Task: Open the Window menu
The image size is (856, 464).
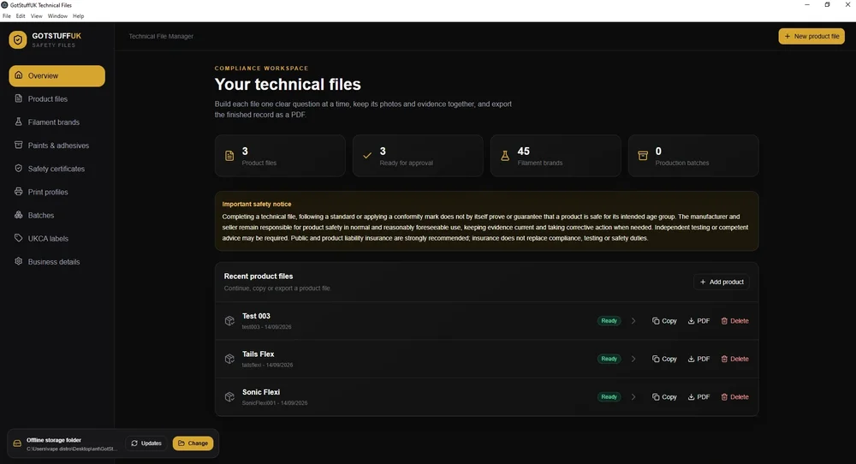Action: pyautogui.click(x=57, y=15)
